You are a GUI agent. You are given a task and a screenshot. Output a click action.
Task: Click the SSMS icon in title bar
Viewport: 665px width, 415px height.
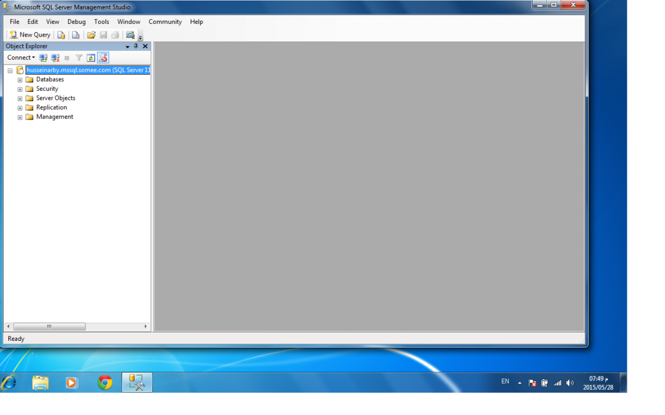(x=7, y=7)
